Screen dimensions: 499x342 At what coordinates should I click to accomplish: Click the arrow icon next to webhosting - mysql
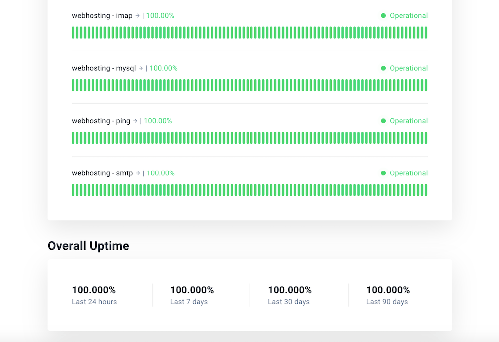[141, 68]
